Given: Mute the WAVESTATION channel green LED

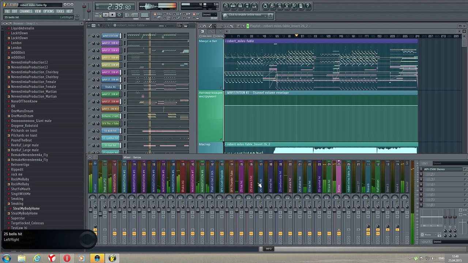Looking at the screenshot, I should tap(89, 36).
